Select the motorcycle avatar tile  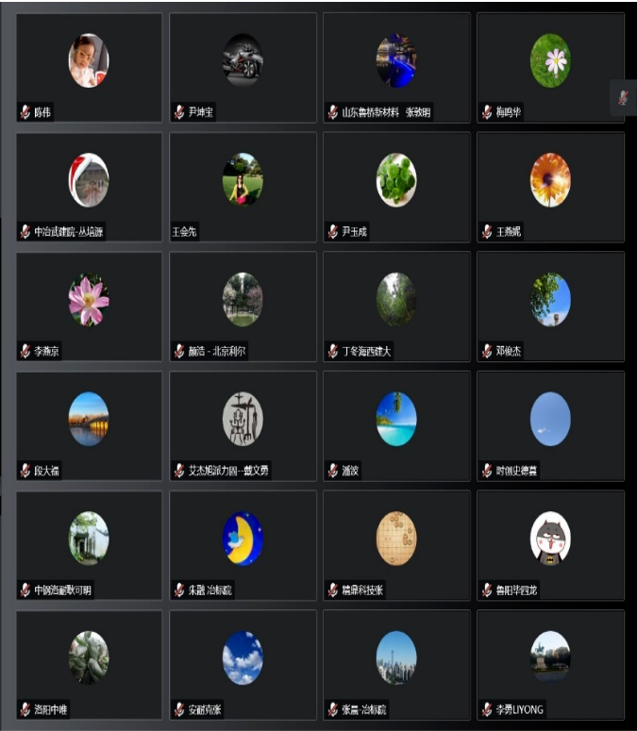click(x=243, y=60)
